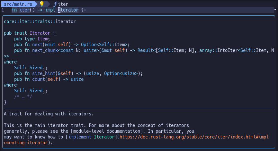Open the 'implement Iterator' link
This screenshot has width=278, height=151.
(x=91, y=137)
